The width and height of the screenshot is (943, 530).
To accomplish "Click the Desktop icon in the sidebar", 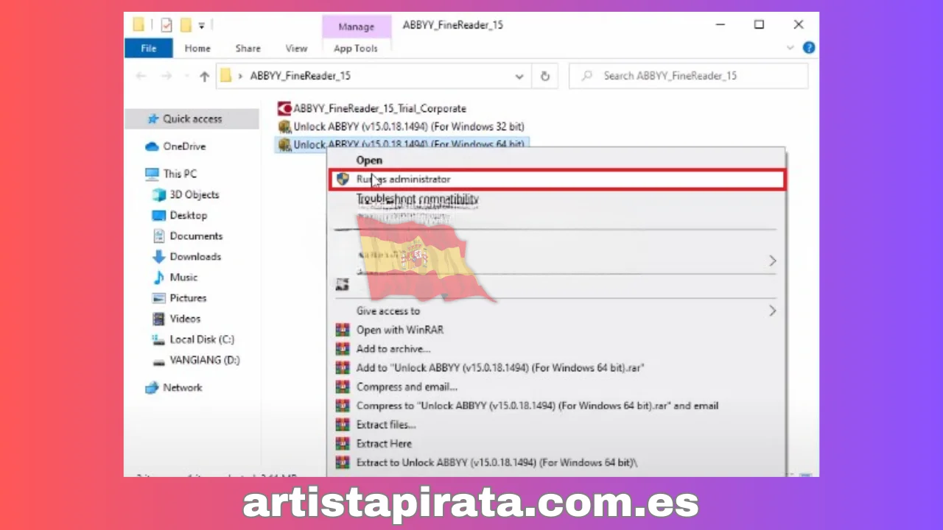I will [158, 216].
